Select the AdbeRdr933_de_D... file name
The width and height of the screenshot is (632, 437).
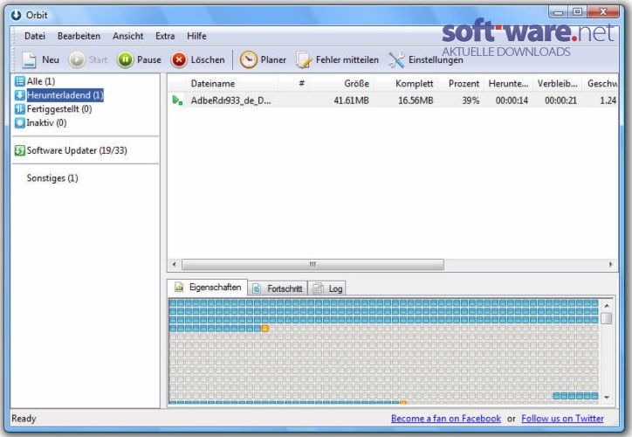(x=230, y=101)
